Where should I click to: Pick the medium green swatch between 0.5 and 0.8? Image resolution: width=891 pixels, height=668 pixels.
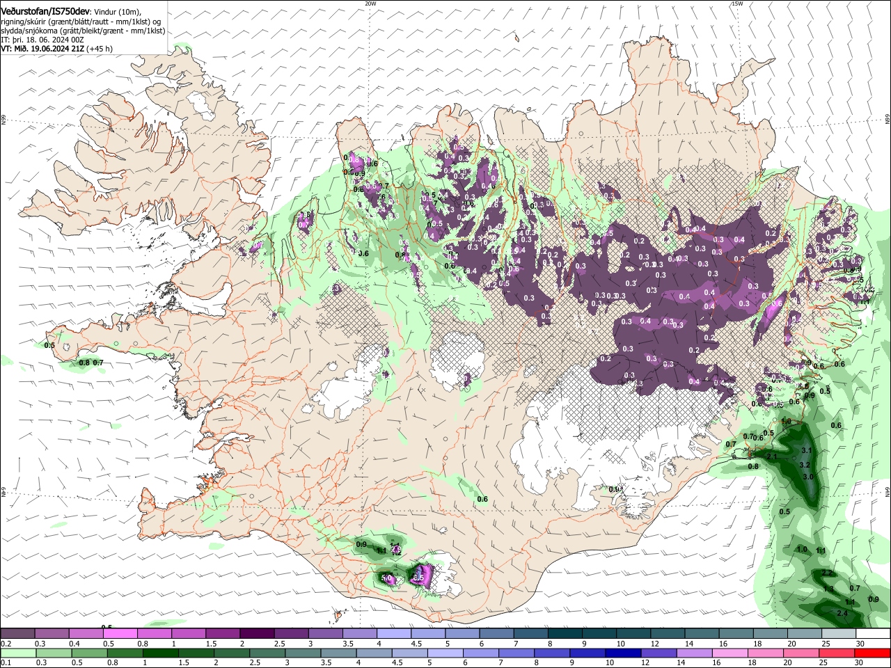coord(90,653)
